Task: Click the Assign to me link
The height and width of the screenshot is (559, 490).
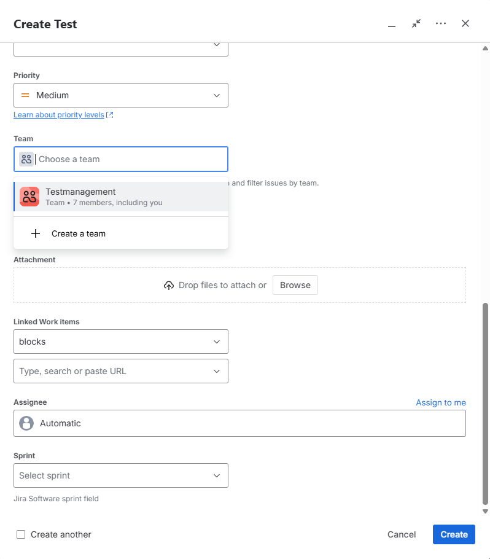Action: pos(440,402)
